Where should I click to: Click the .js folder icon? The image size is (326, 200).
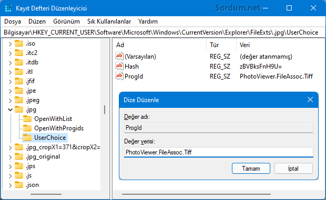click(x=19, y=175)
